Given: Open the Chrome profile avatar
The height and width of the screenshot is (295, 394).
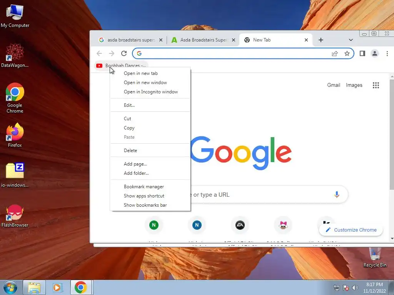Looking at the screenshot, I should tap(375, 53).
